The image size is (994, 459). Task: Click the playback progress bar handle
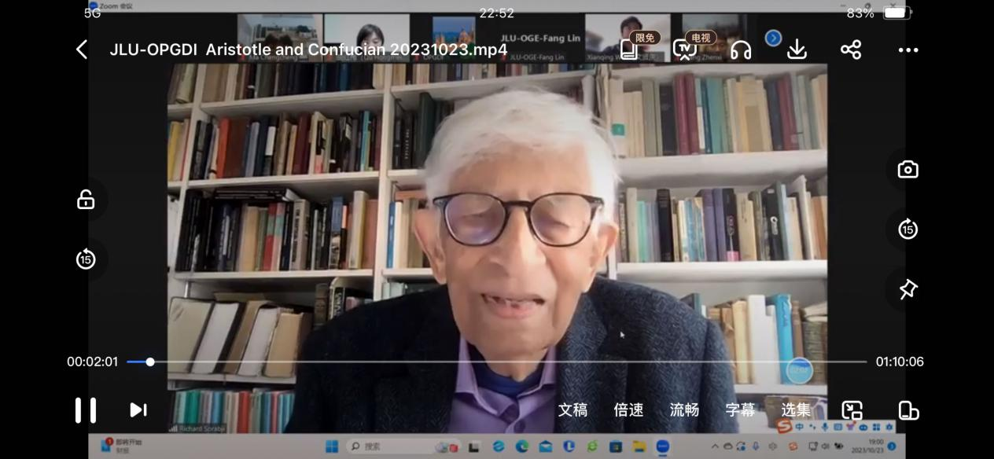click(150, 362)
